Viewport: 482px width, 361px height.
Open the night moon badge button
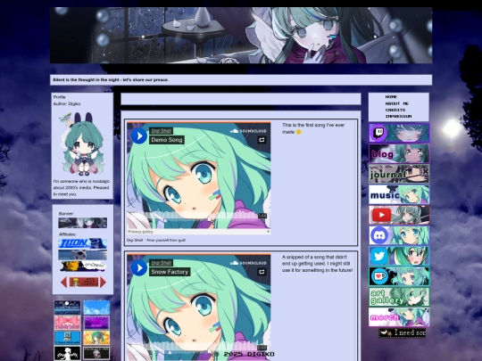coord(67,308)
